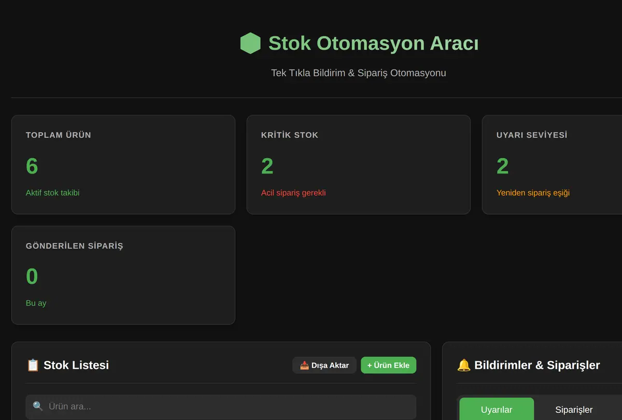Click the green hexagon logo icon
This screenshot has height=420, width=622.
[250, 43]
